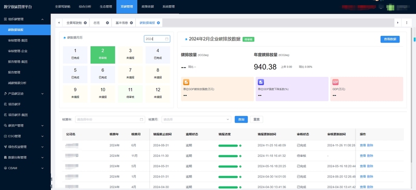Image resolution: width=416 pixels, height=190 pixels.
Task: Expand the 碳资产管理 sidebar group
Action: (43, 125)
